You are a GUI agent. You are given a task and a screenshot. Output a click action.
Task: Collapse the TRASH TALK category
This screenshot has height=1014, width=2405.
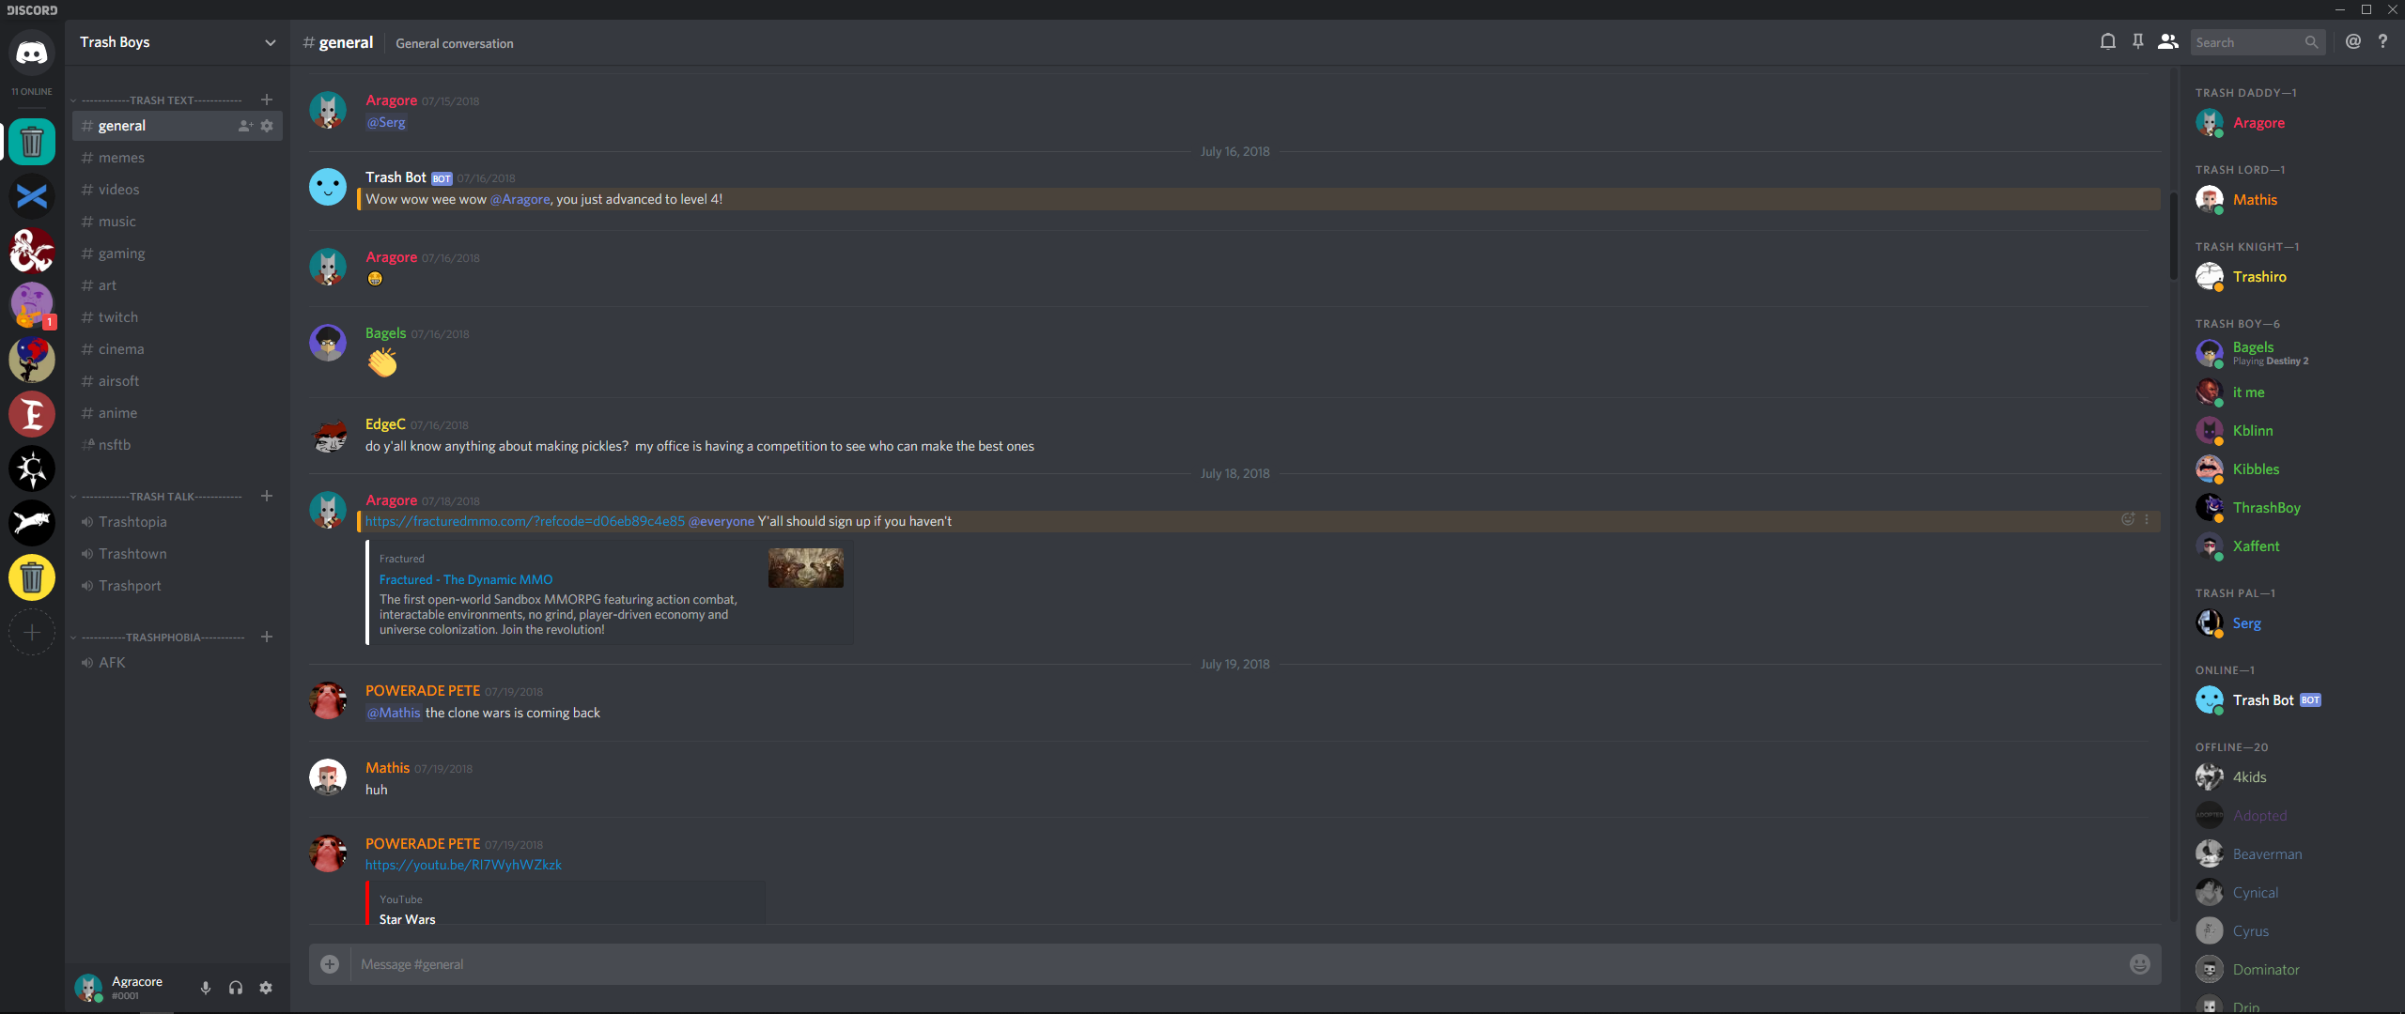pyautogui.click(x=162, y=497)
